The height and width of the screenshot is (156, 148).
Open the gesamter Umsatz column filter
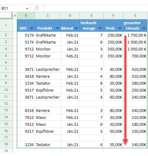click(x=144, y=28)
